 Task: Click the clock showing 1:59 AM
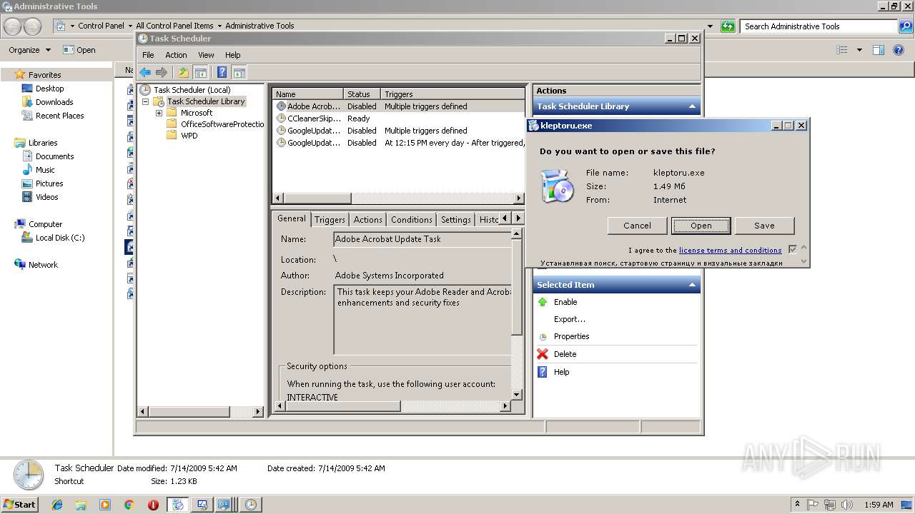tap(879, 505)
